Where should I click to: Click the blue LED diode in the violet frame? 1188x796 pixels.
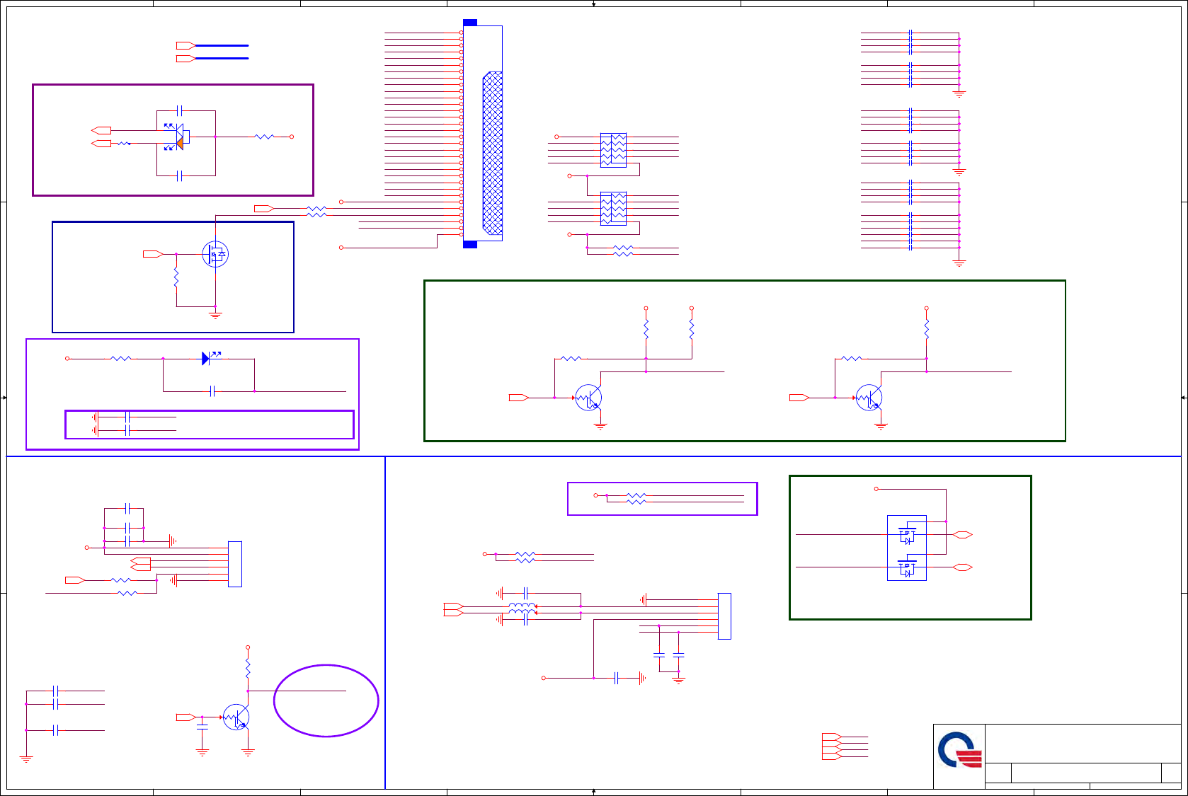pos(206,359)
